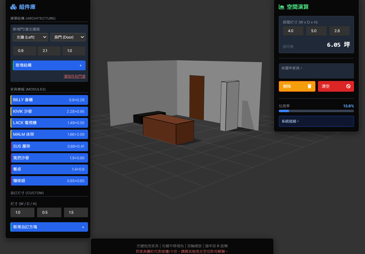Open the 左牆 (Left) wall dropdown
Viewport: 365px width, 254px height.
point(30,37)
